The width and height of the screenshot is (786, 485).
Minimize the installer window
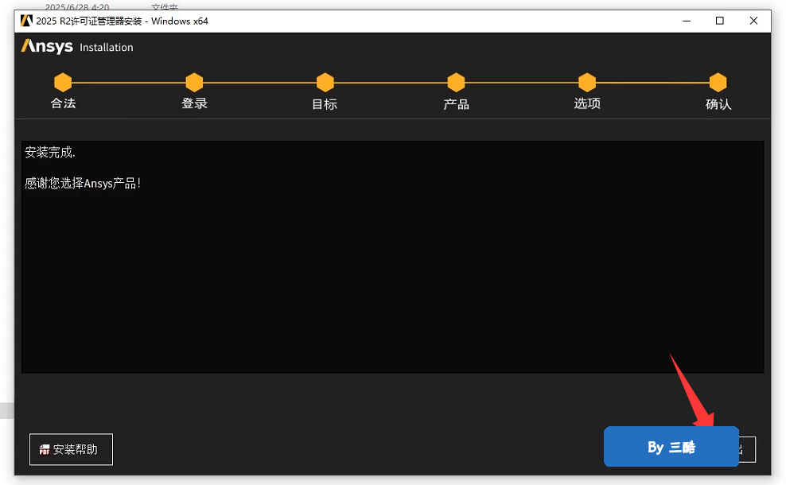point(687,21)
